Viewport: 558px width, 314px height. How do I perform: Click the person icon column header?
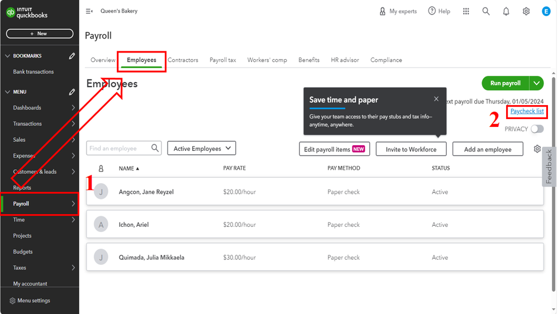[x=101, y=168]
